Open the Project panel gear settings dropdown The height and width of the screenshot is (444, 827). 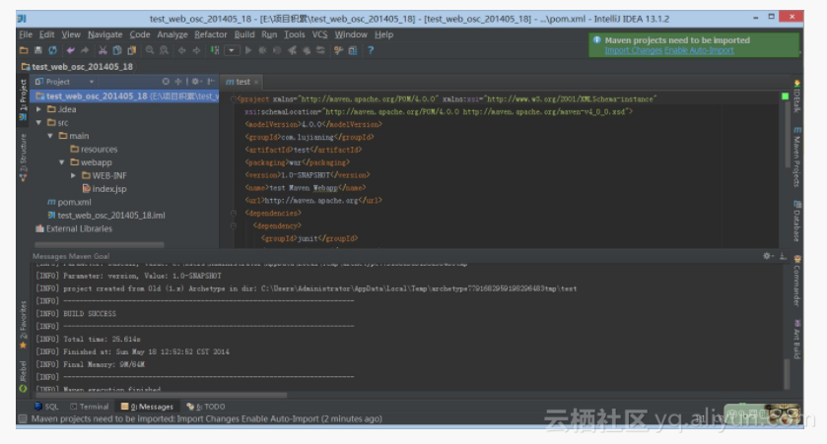[196, 82]
